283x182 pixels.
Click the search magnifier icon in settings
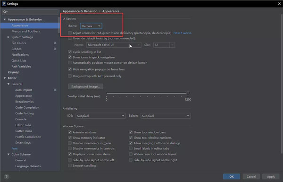click(x=5, y=12)
